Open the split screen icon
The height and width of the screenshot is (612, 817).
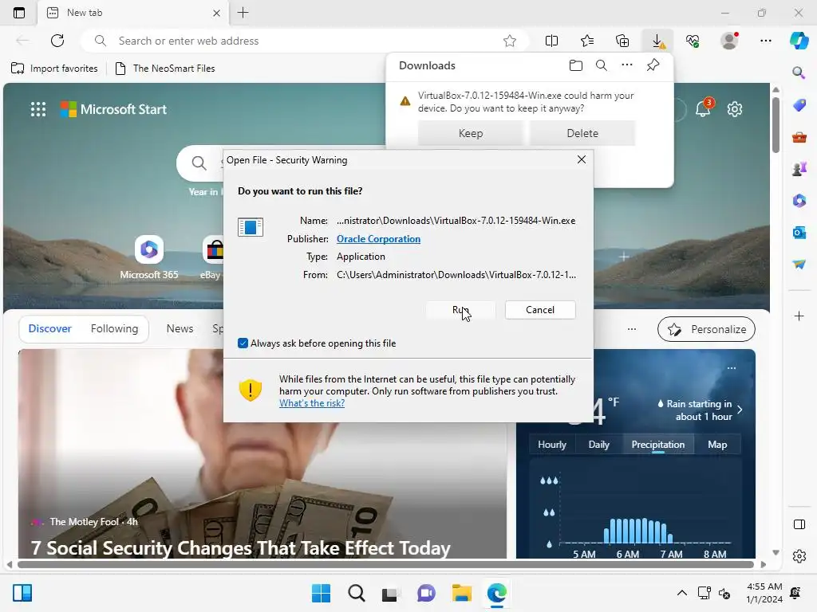point(551,41)
